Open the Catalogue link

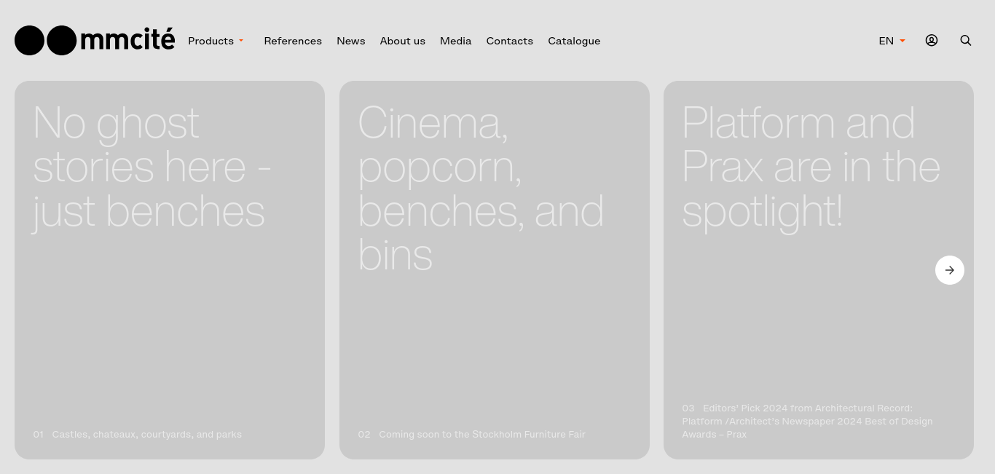click(x=574, y=41)
